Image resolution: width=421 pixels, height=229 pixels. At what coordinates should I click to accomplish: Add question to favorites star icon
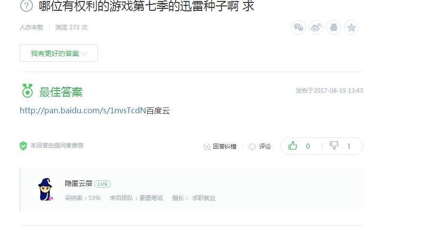click(351, 27)
